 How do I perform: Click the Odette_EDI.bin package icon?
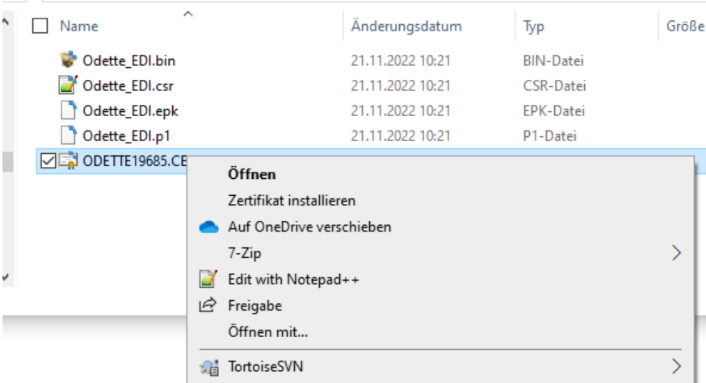[x=68, y=60]
